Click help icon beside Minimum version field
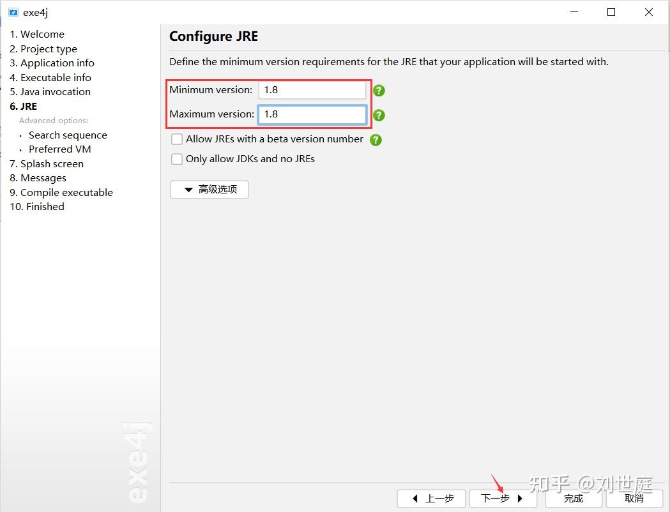 click(x=379, y=91)
